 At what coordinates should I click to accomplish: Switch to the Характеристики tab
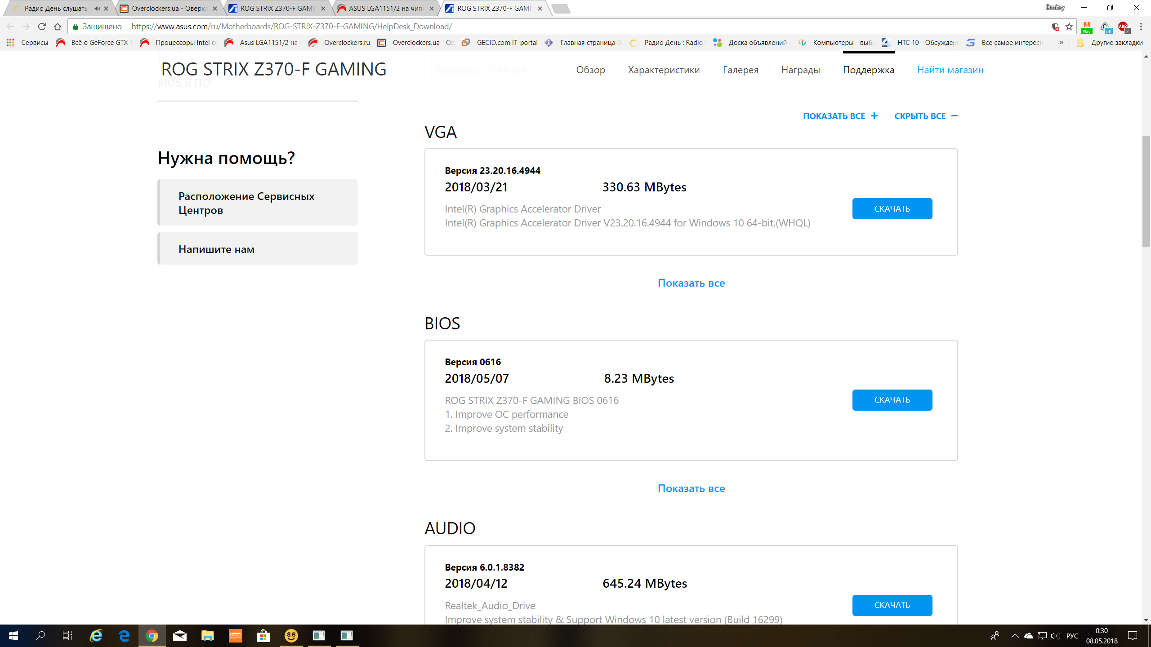[x=664, y=70]
